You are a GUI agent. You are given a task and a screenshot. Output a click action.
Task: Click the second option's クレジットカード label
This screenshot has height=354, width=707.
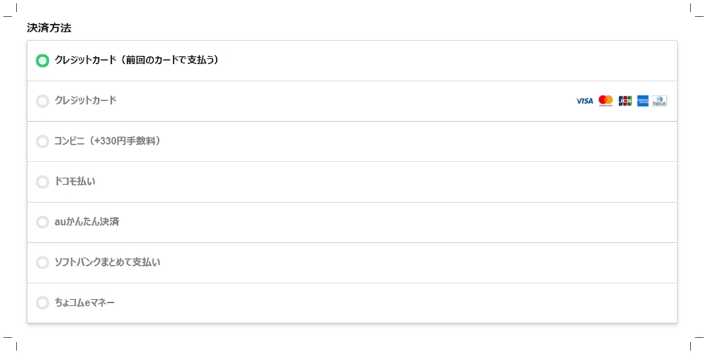[86, 100]
